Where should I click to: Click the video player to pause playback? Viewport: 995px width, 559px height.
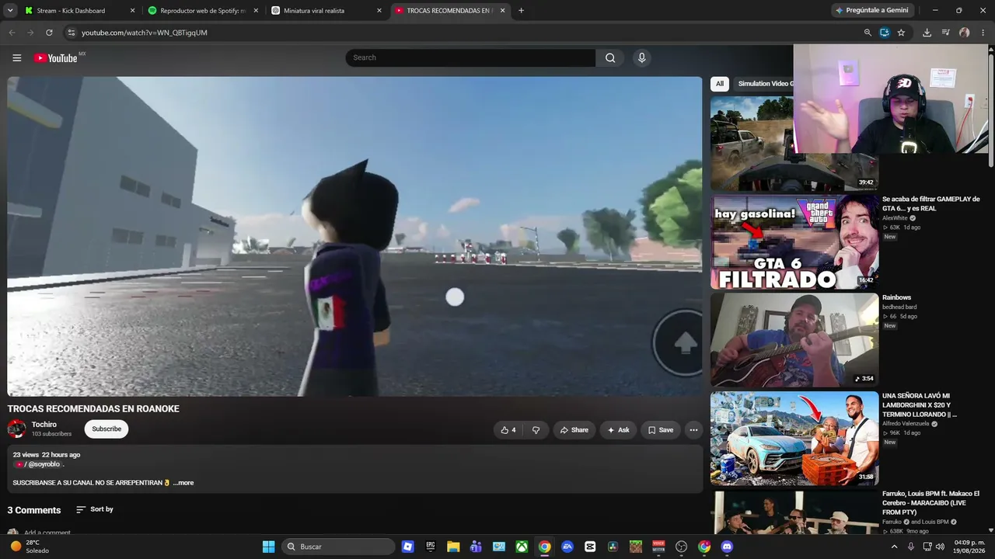[354, 236]
